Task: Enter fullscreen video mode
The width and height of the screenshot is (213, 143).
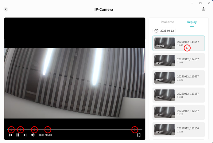Action: pyautogui.click(x=139, y=135)
